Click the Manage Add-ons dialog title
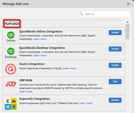The height and width of the screenshot is (113, 134). pyautogui.click(x=16, y=4)
